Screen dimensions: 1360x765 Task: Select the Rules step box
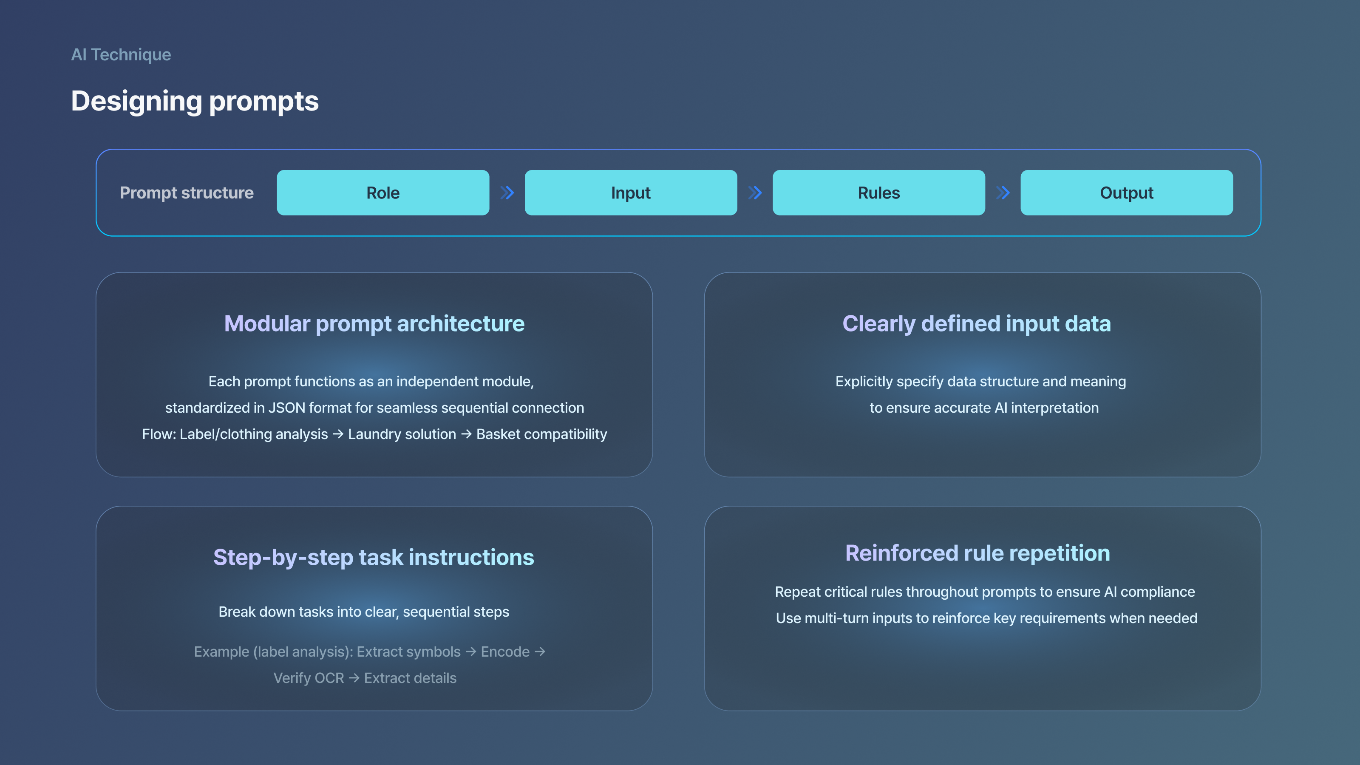point(878,193)
